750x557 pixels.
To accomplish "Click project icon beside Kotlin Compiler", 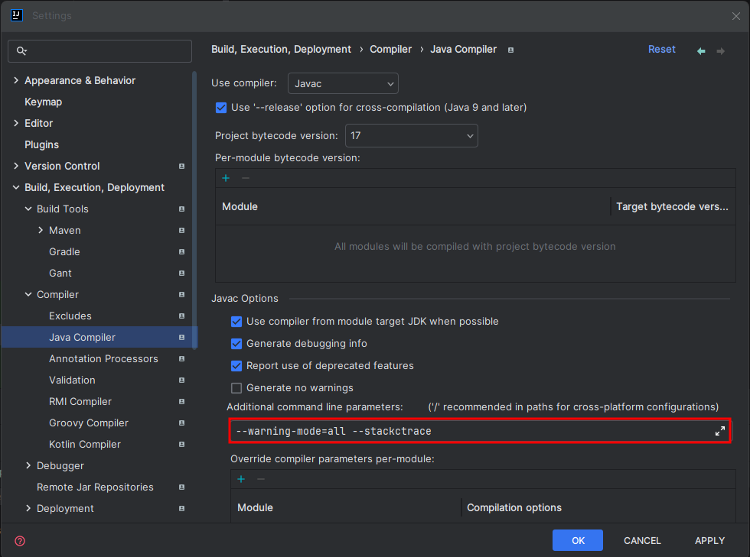I will coord(182,444).
